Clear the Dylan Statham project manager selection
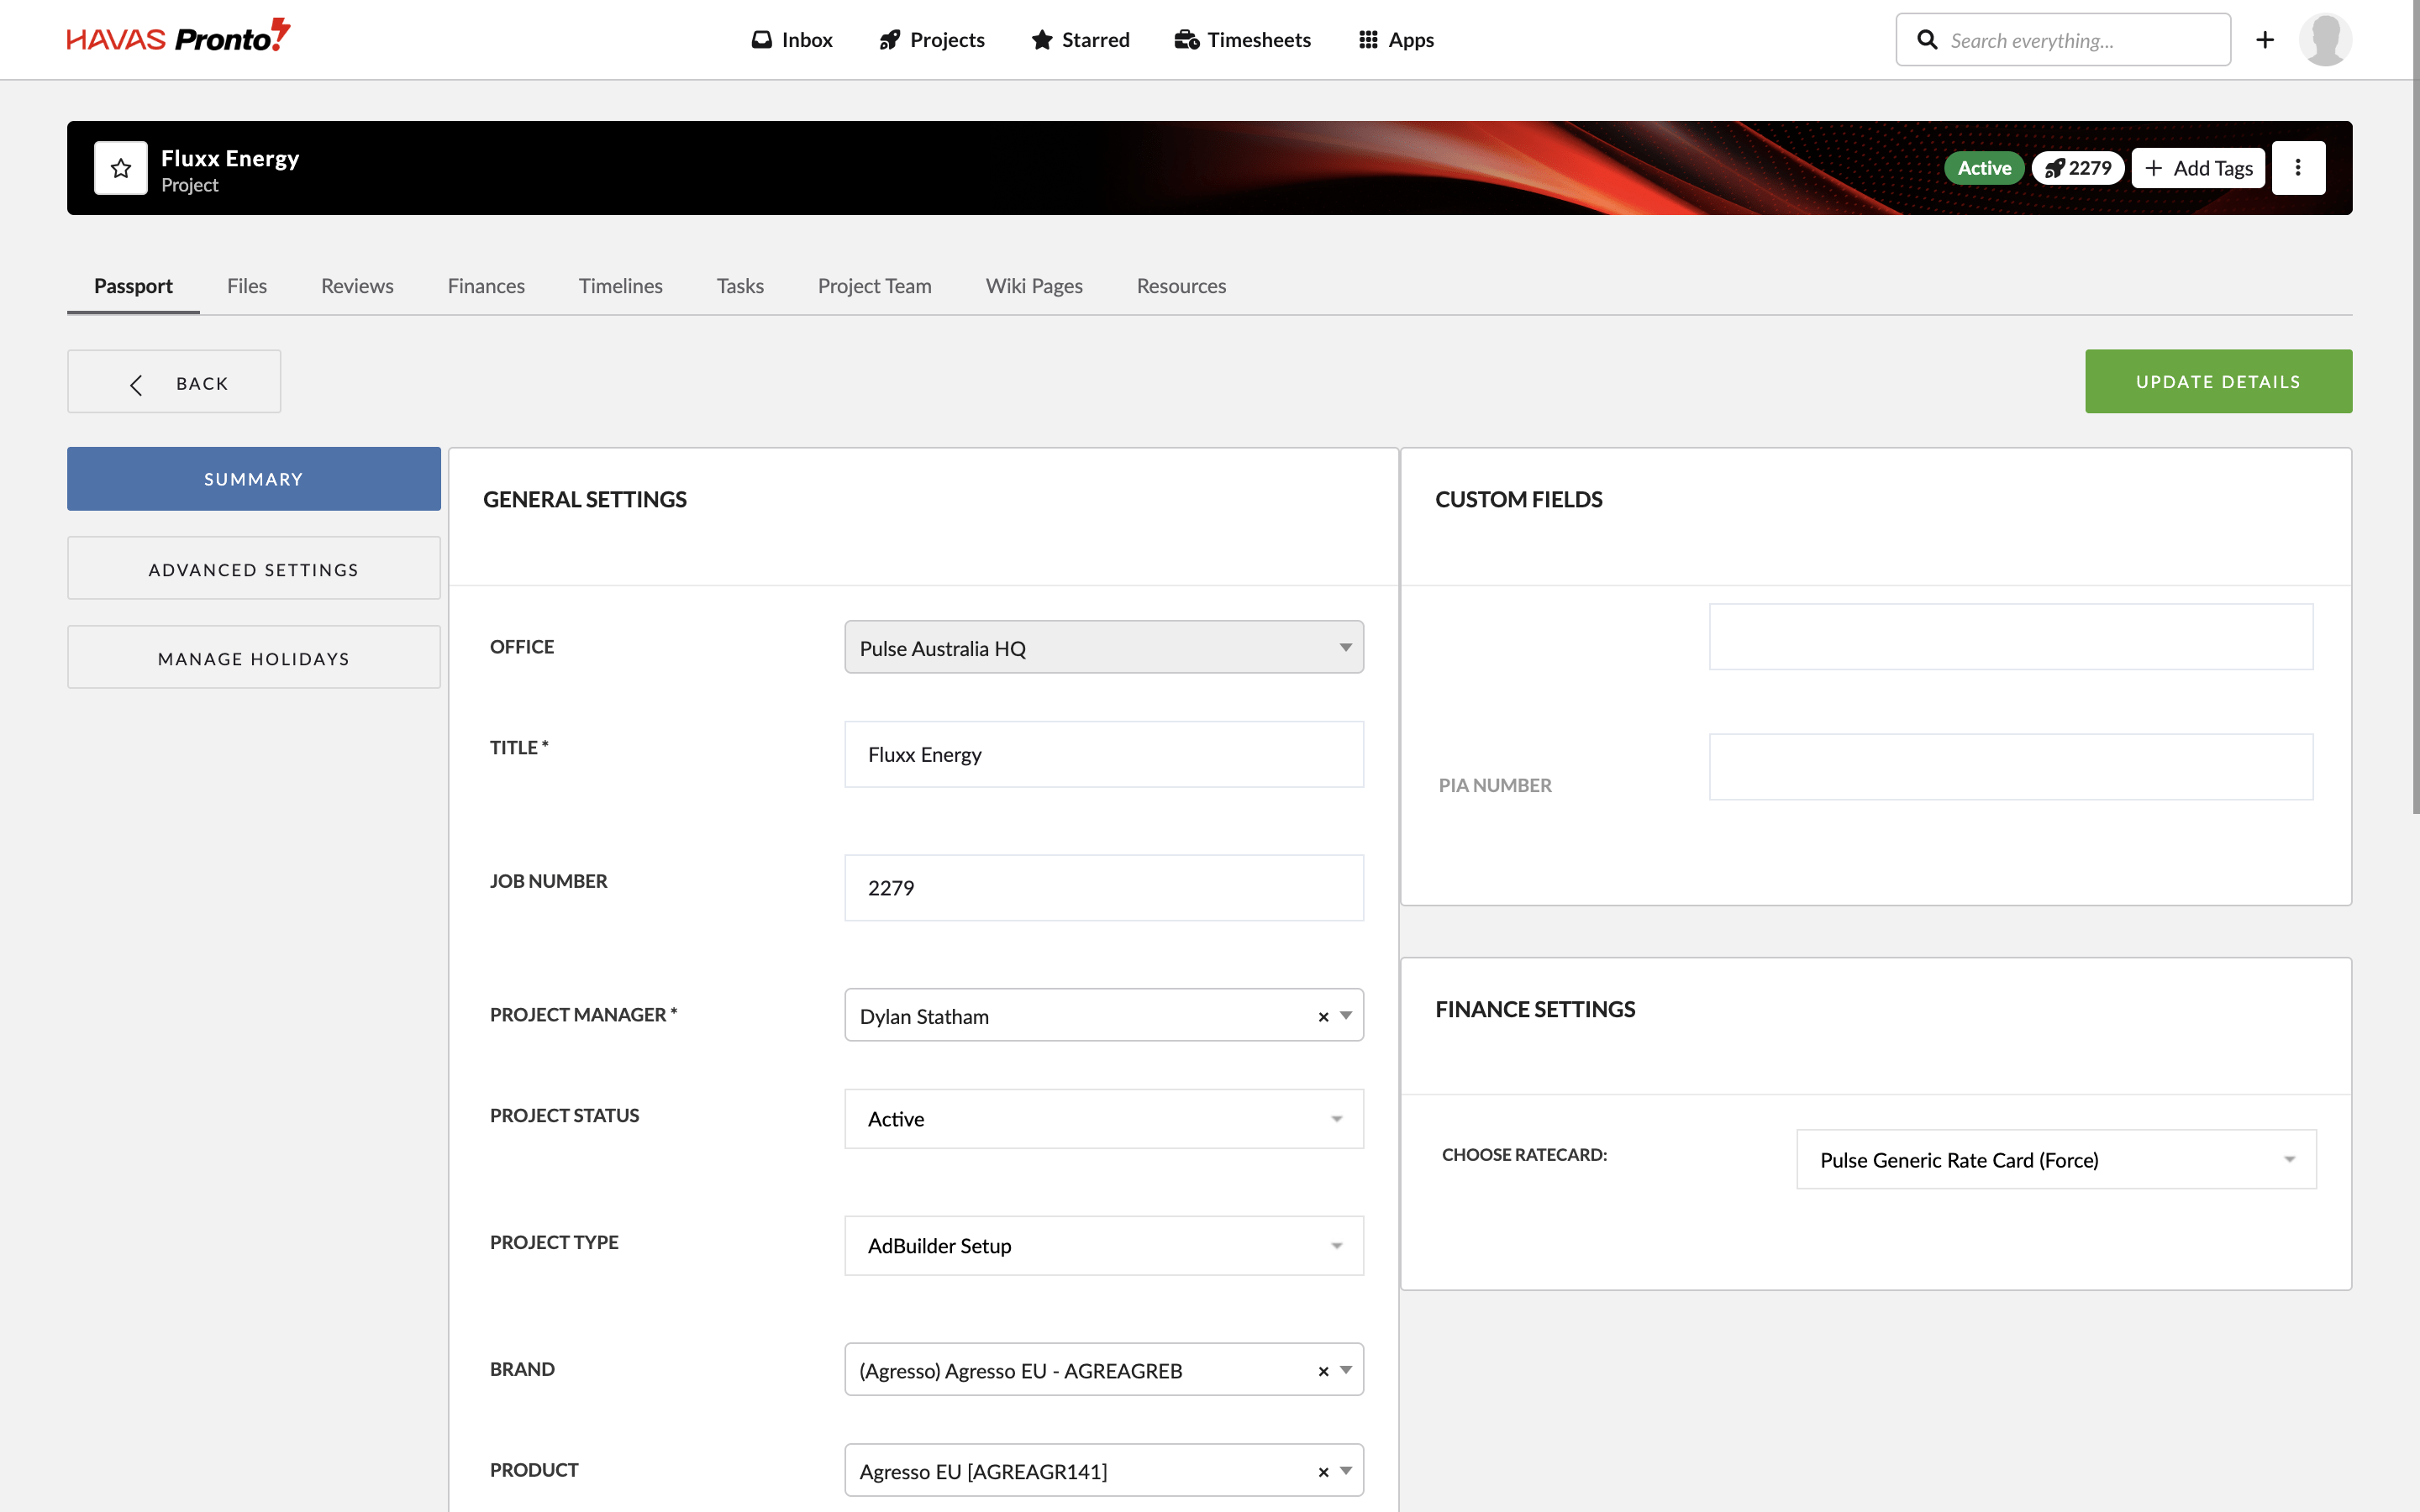 tap(1323, 1017)
